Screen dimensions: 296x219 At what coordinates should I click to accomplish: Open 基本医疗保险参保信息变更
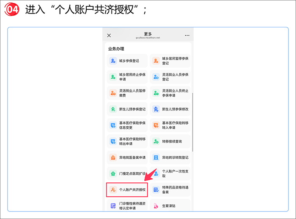click(x=127, y=125)
